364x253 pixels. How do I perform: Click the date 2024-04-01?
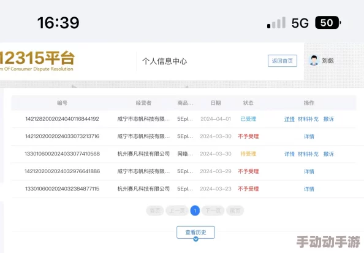216,119
